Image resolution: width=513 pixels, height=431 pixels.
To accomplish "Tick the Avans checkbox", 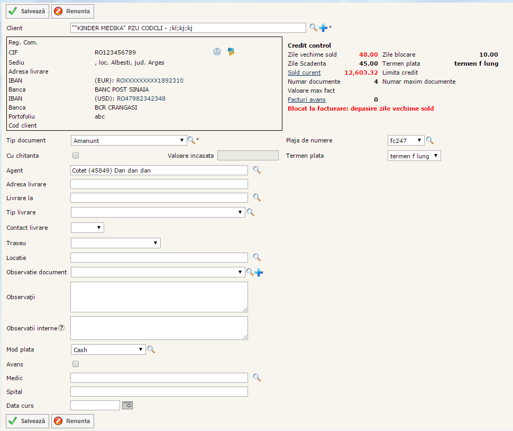I will (76, 364).
